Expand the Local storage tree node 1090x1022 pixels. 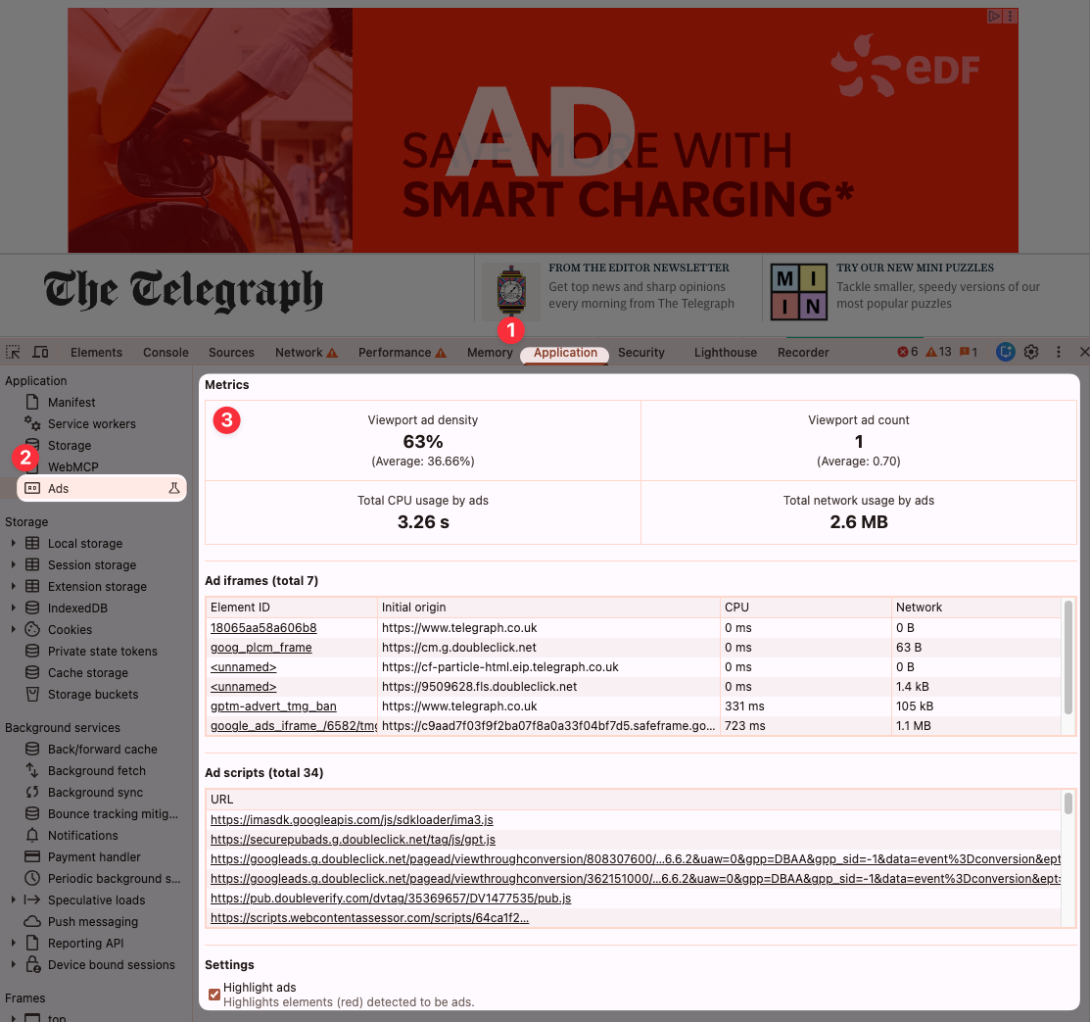[13, 544]
